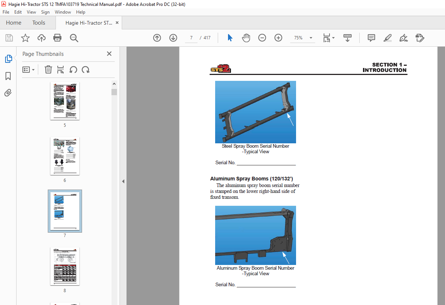Open the Sign menu
Viewport: 445px width, 305px height.
tap(45, 12)
